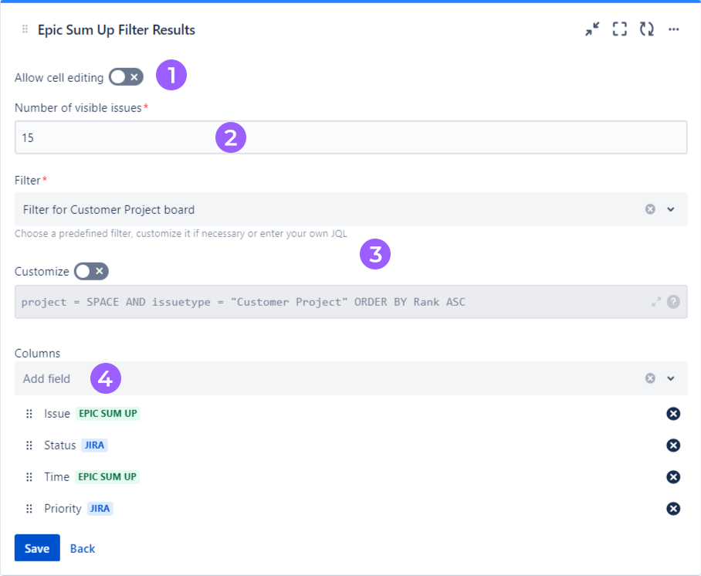Click the drag handle beside the Status column
Viewport: 701px width, 576px height.
point(29,445)
